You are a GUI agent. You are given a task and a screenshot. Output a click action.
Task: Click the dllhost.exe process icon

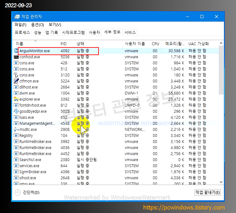16,87
